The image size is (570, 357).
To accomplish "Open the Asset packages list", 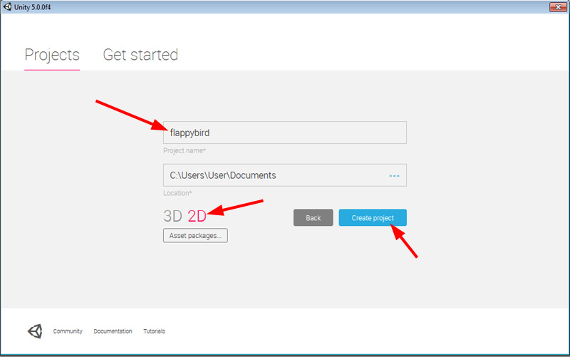I will pyautogui.click(x=195, y=235).
